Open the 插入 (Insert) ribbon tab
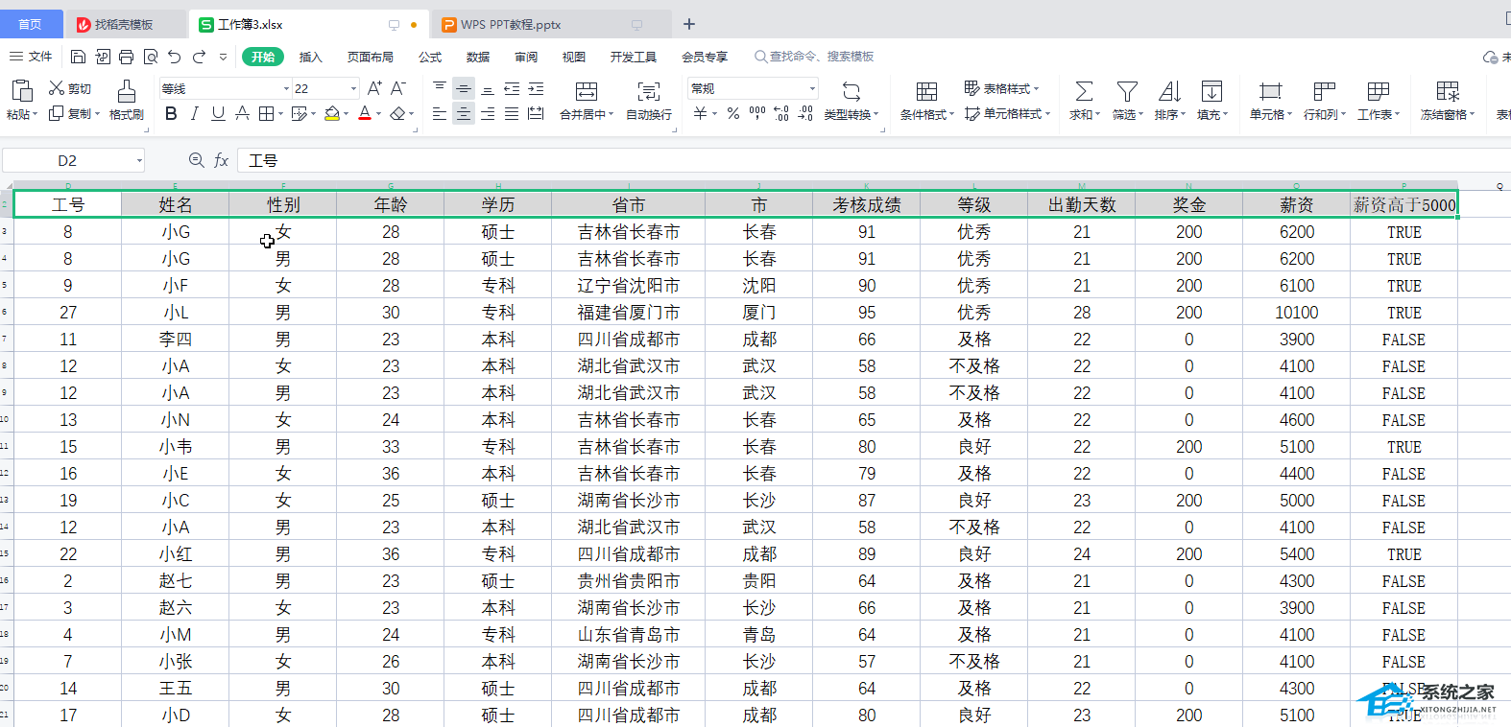 (310, 58)
